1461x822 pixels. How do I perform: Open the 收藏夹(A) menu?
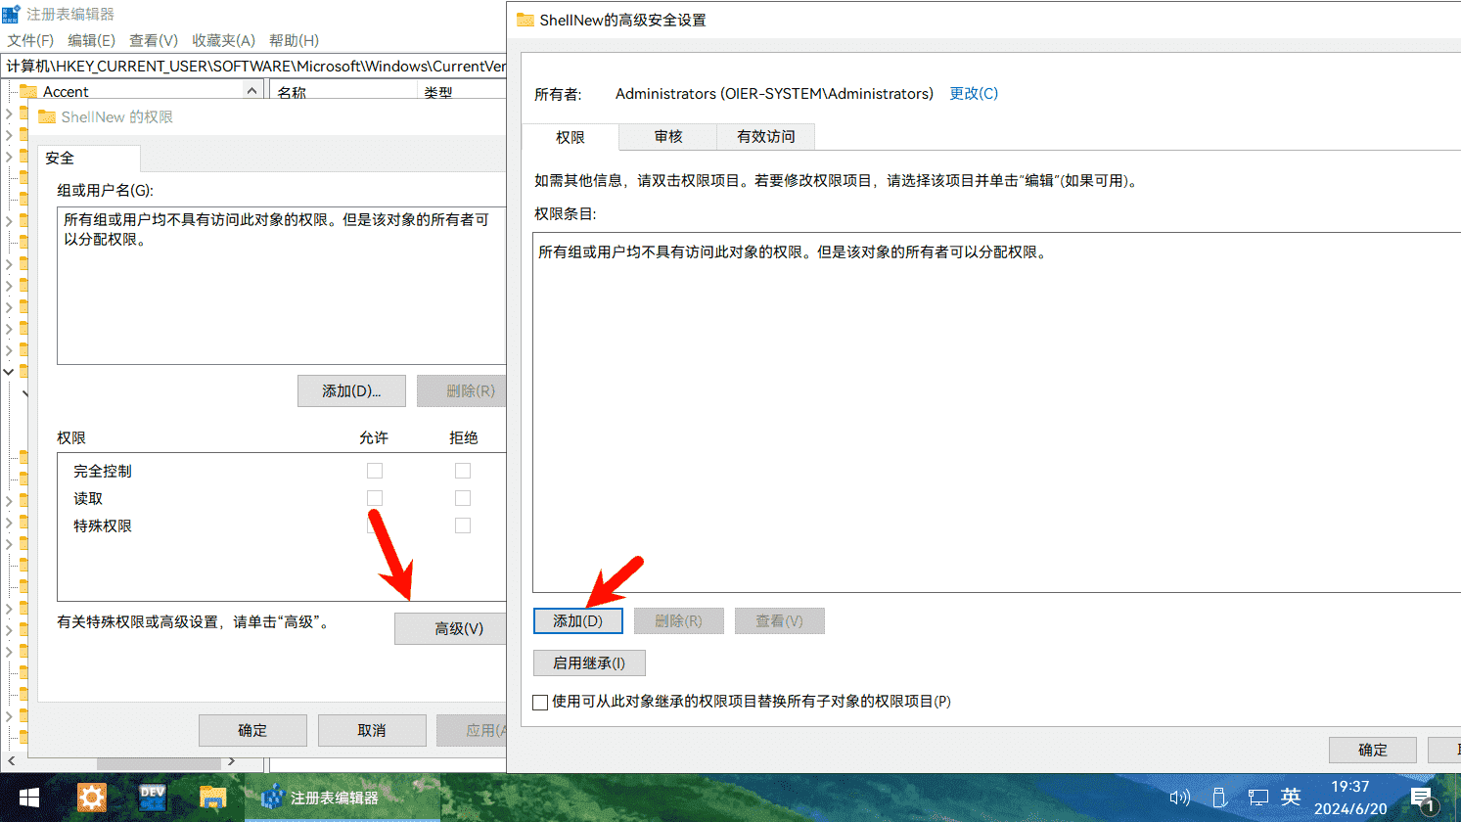point(223,40)
